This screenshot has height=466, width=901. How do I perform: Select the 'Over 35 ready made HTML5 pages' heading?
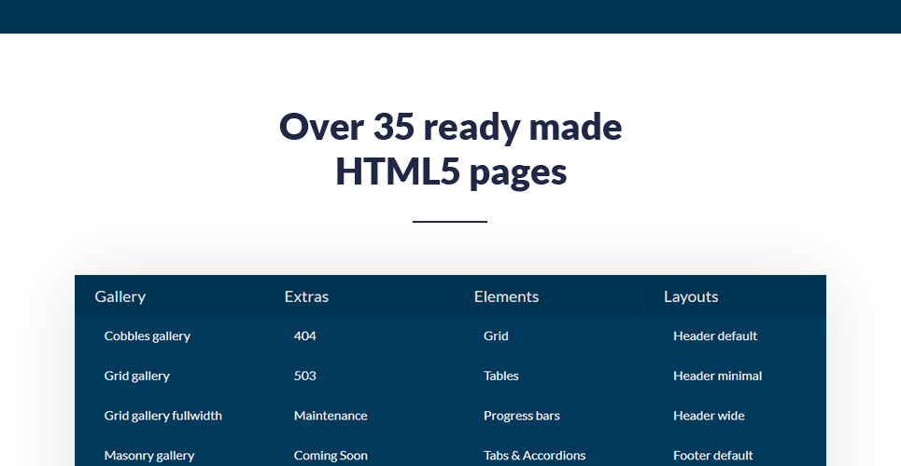[450, 149]
